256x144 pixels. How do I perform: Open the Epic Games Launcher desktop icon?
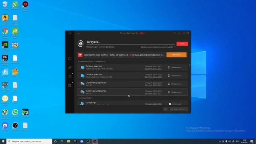(x=5, y=60)
